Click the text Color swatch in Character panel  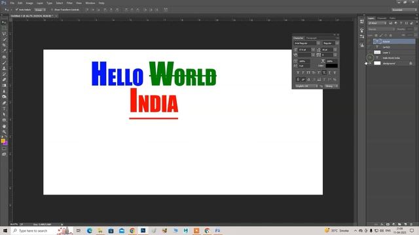332,65
